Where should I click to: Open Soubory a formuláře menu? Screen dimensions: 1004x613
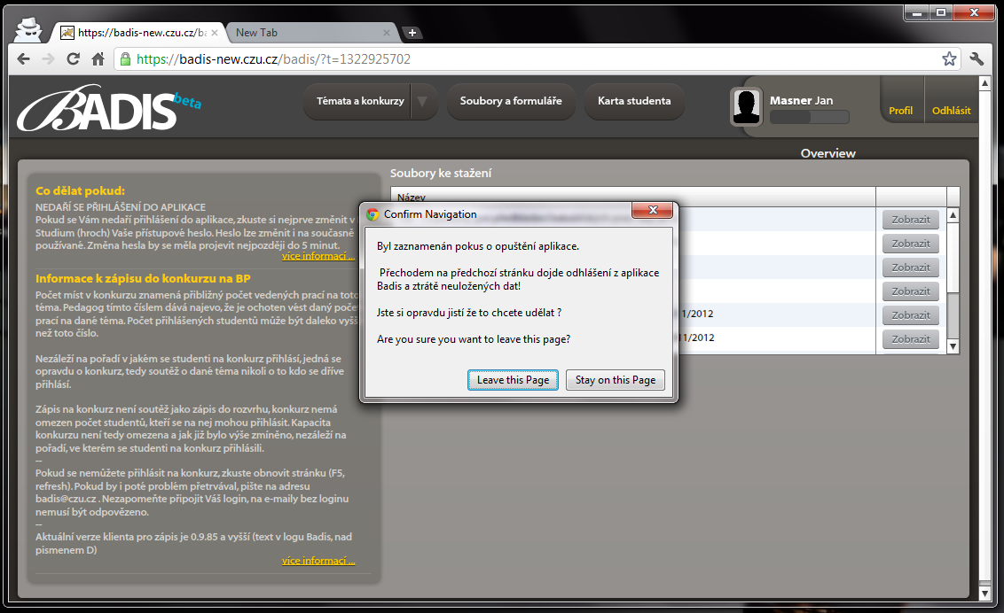510,101
